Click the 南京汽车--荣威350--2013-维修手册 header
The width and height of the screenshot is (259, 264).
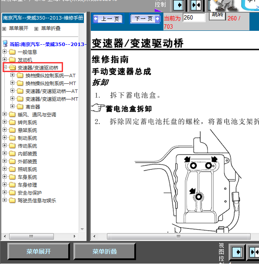pos(43,18)
